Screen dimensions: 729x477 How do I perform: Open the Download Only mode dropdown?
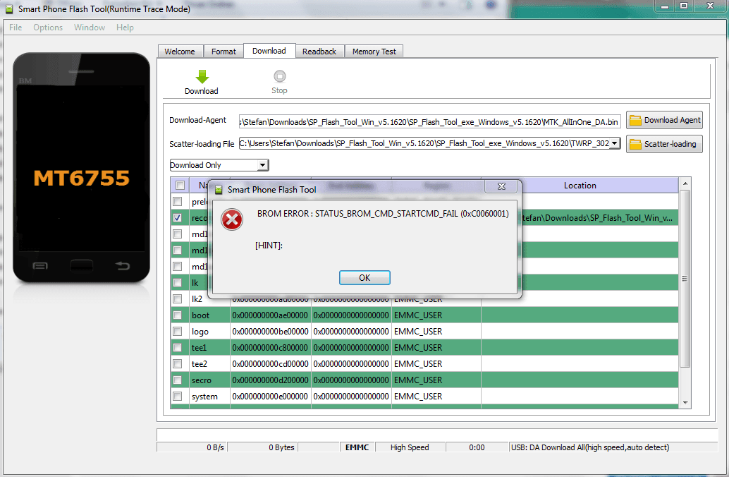[x=263, y=165]
